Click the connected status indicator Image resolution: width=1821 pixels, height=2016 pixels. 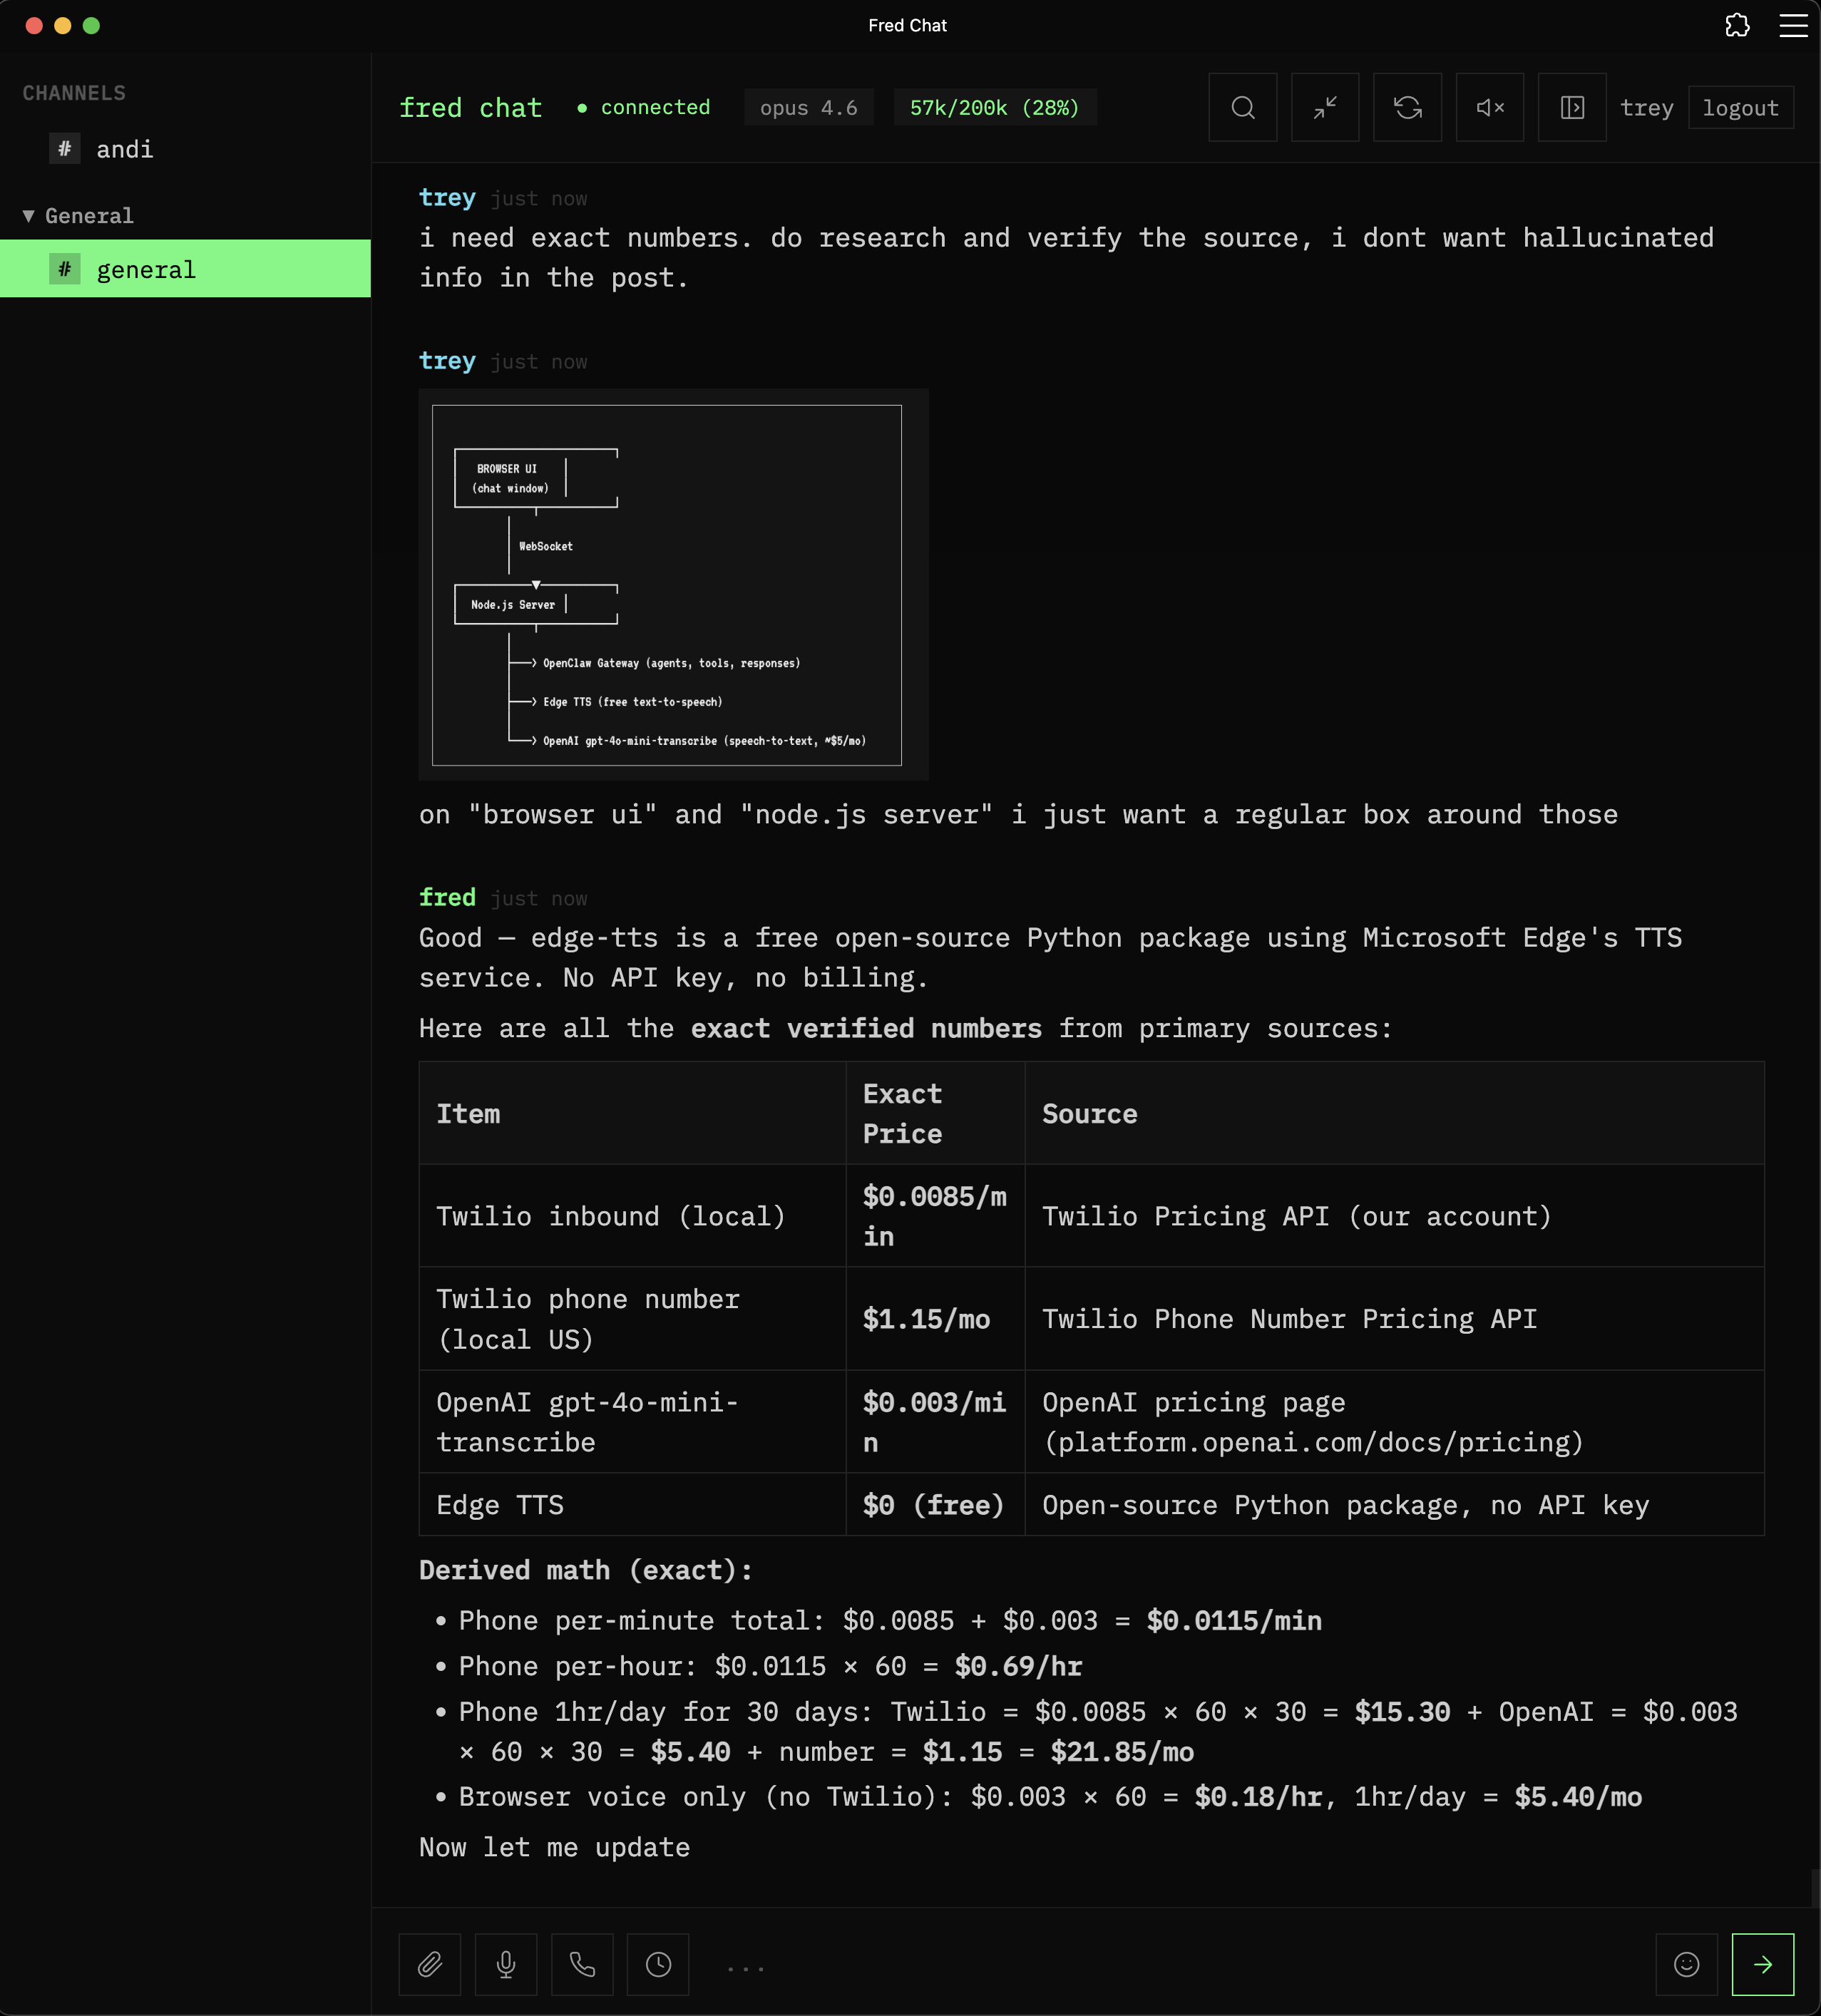[x=643, y=107]
